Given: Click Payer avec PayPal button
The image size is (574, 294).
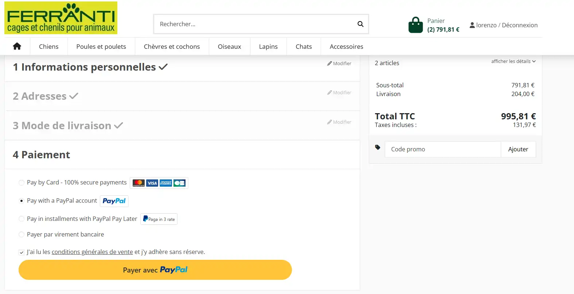Looking at the screenshot, I should (155, 270).
